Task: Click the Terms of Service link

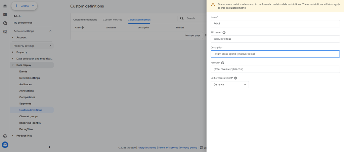Action: pyautogui.click(x=168, y=148)
